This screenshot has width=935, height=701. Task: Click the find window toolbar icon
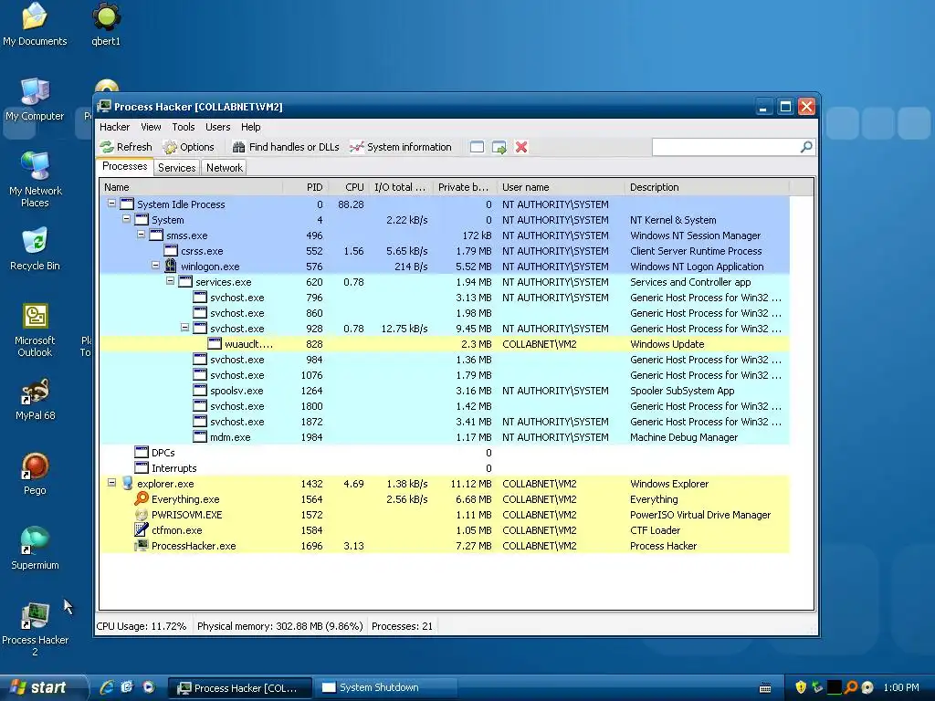click(x=477, y=147)
